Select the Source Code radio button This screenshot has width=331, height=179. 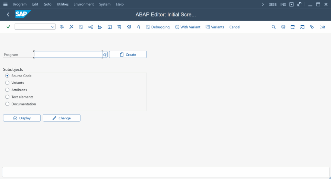click(x=7, y=75)
